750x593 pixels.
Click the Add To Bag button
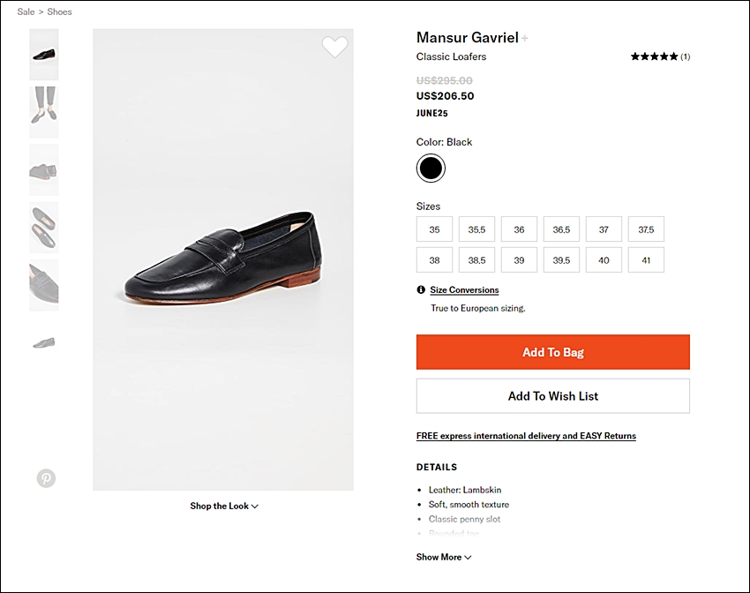(553, 352)
